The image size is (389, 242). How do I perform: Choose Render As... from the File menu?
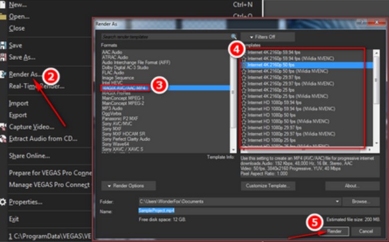tap(24, 74)
